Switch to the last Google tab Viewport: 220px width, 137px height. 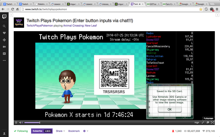[201, 4]
